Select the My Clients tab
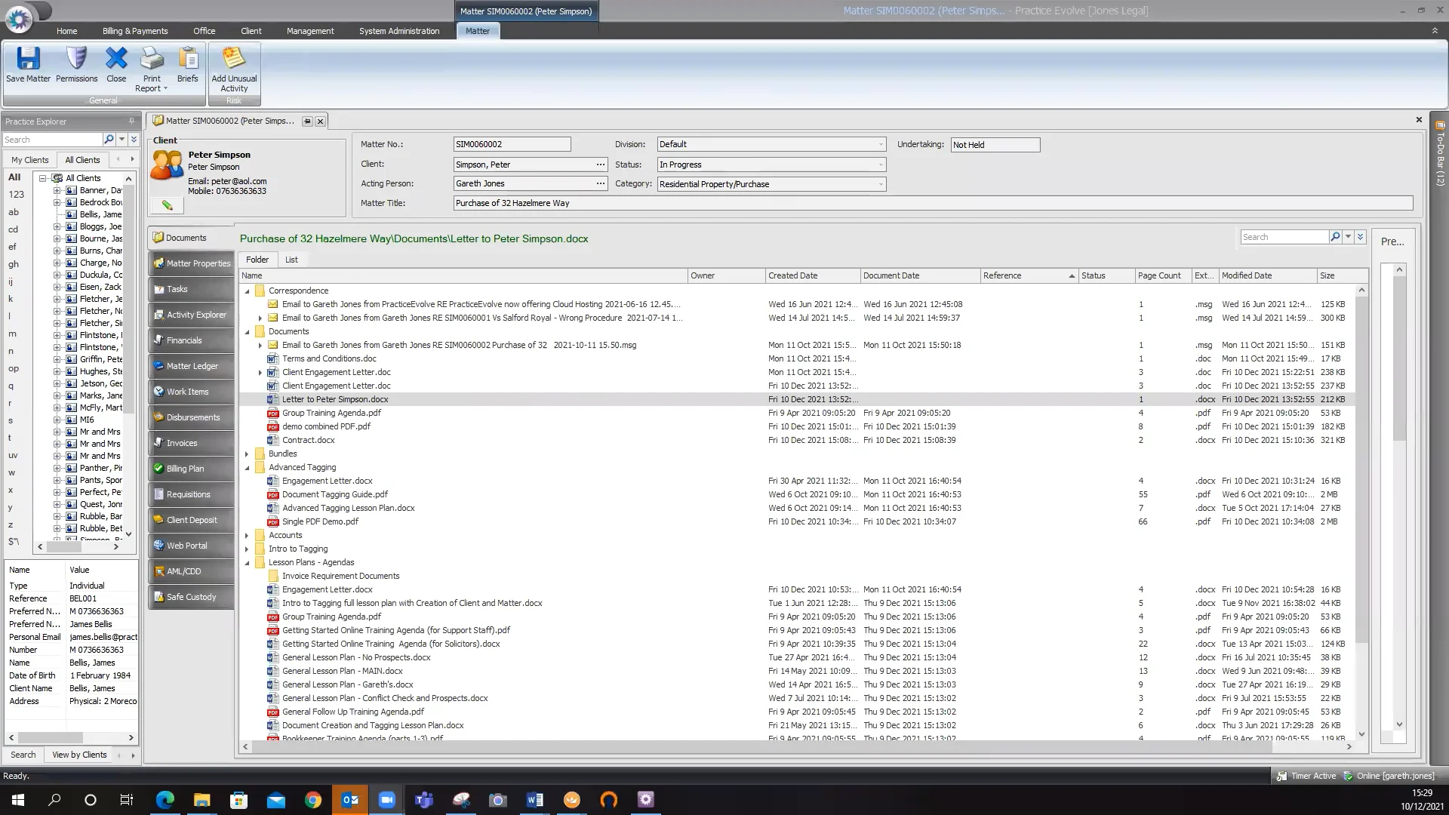This screenshot has height=815, width=1449. pyautogui.click(x=30, y=160)
